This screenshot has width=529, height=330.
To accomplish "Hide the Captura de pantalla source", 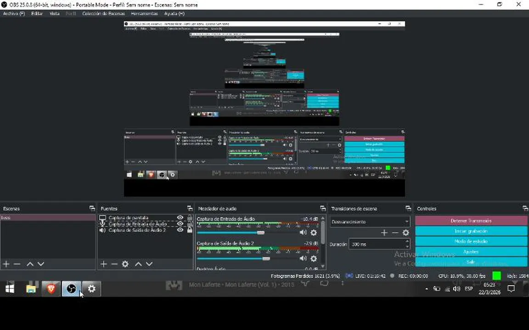I will [180, 218].
